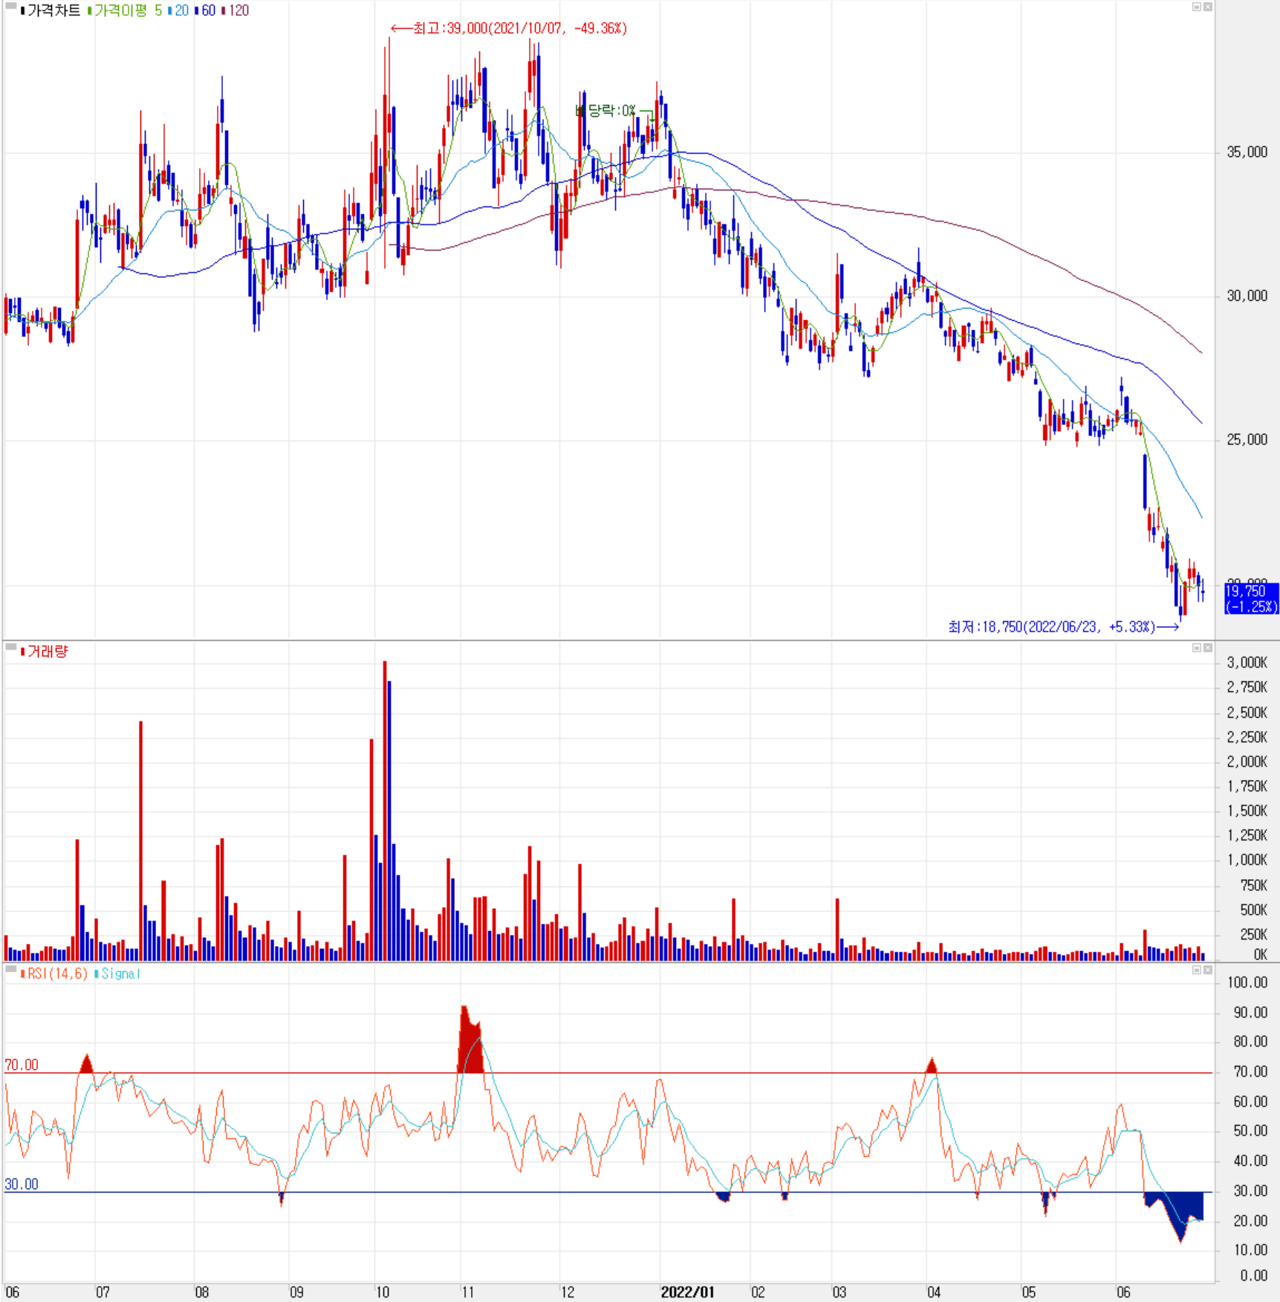This screenshot has width=1280, height=1302.
Task: Select the 가격이평 5 moving average label
Action: [x=128, y=10]
